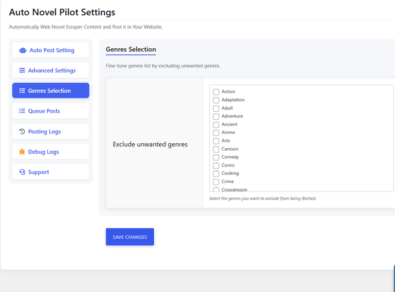
Task: Exclude the Adaptation genre
Action: tap(216, 100)
